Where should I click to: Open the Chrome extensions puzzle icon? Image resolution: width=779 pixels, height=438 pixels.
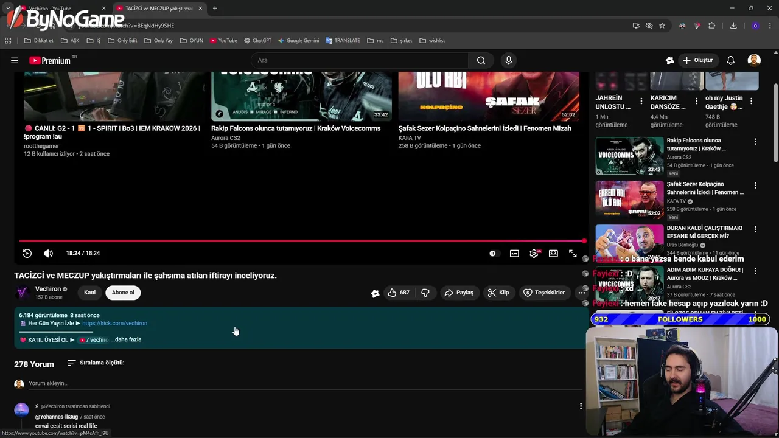tap(711, 26)
